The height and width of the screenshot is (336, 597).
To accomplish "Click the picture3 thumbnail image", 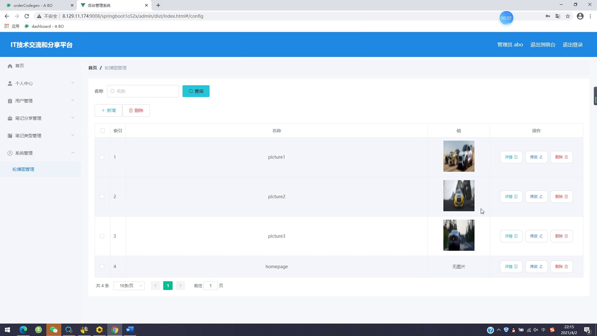I will [x=459, y=235].
